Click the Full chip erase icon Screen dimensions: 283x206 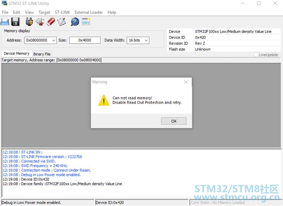[51, 22]
